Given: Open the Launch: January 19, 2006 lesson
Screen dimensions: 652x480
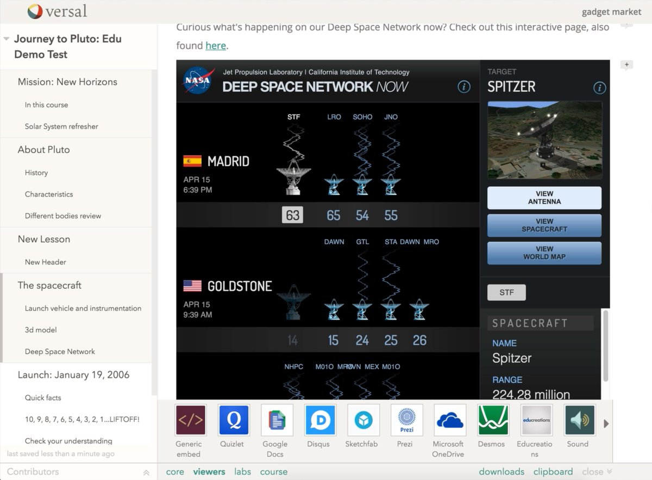Looking at the screenshot, I should tap(73, 375).
